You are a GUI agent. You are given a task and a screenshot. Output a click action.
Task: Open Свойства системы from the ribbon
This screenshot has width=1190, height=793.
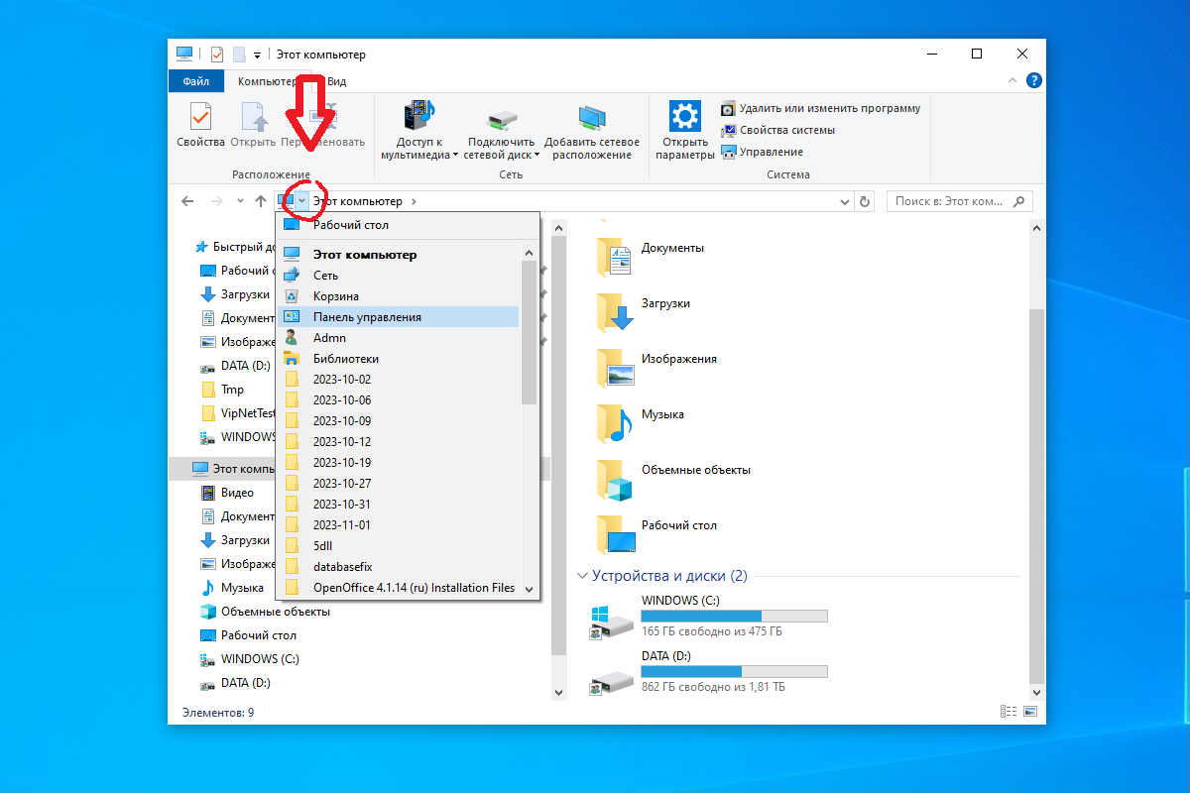tap(778, 130)
